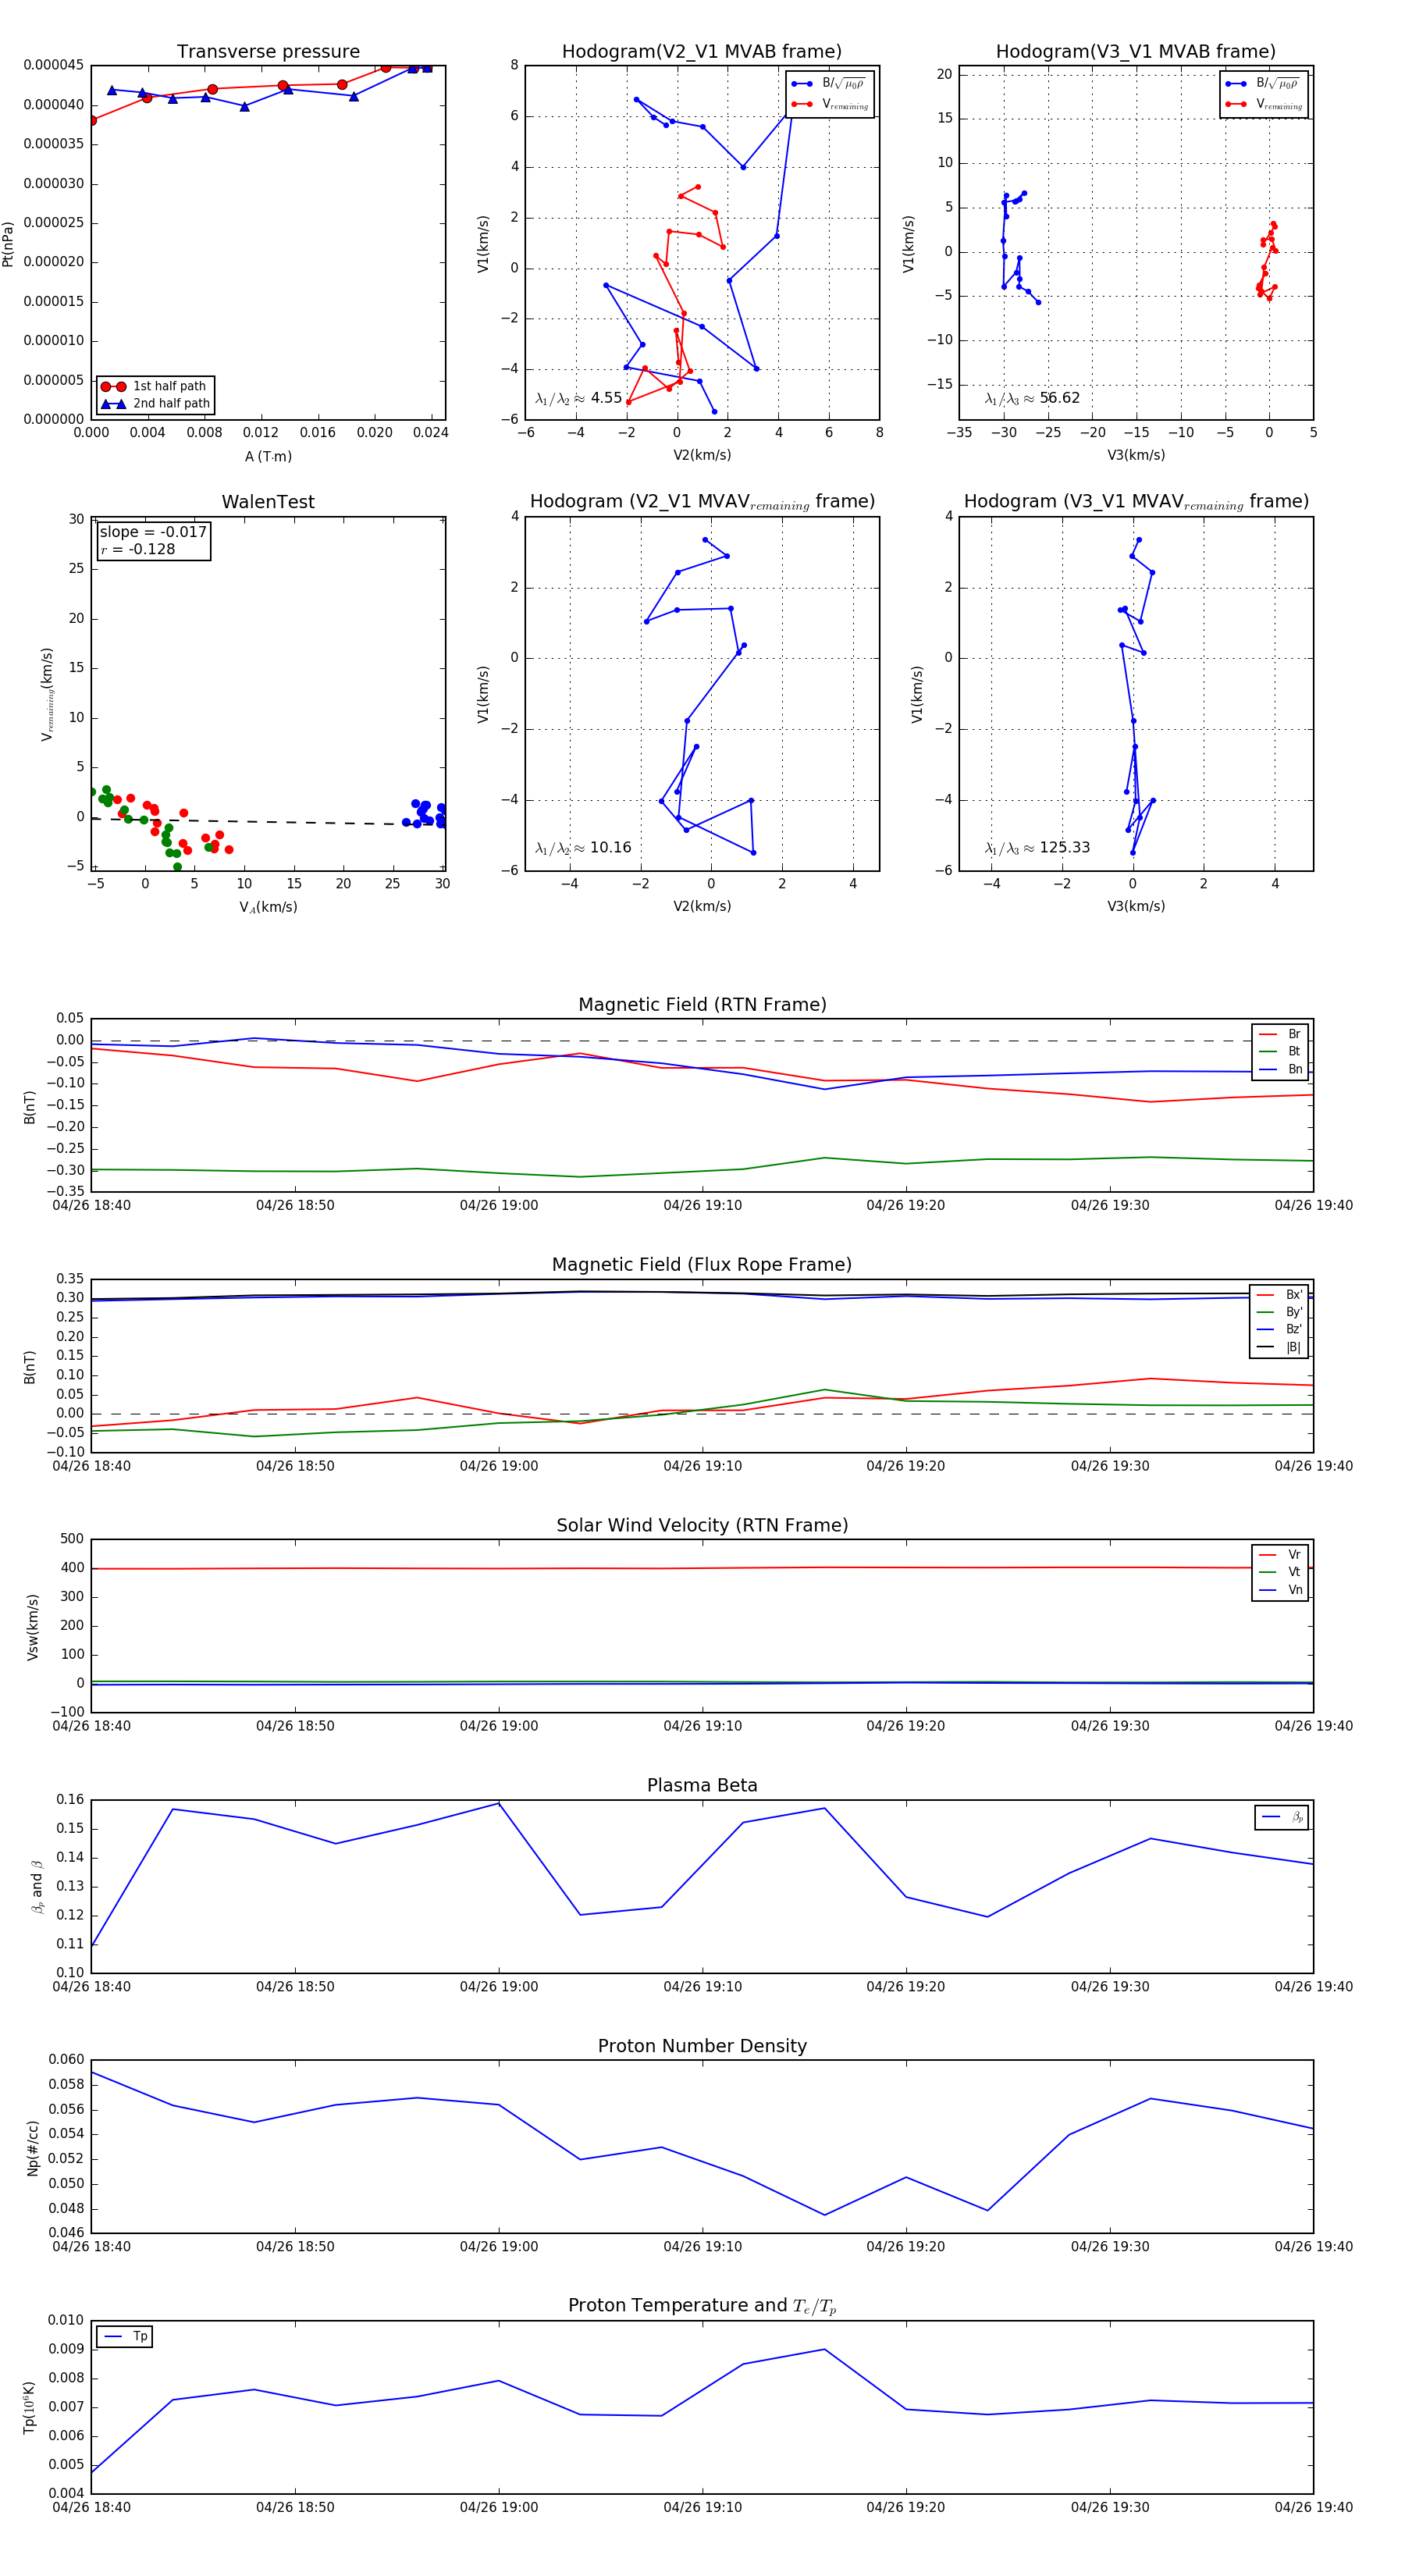The width and height of the screenshot is (1405, 2576).
Task: Select the "1st half path" legend entry
Action: click(x=155, y=386)
